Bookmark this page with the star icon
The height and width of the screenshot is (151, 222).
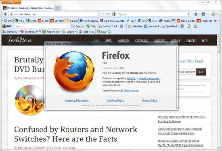[x=99, y=14]
